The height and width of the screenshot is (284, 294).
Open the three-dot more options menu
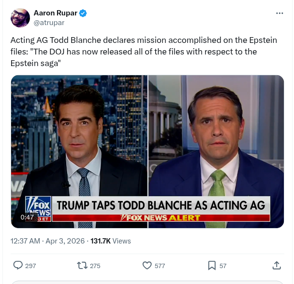coord(279,13)
